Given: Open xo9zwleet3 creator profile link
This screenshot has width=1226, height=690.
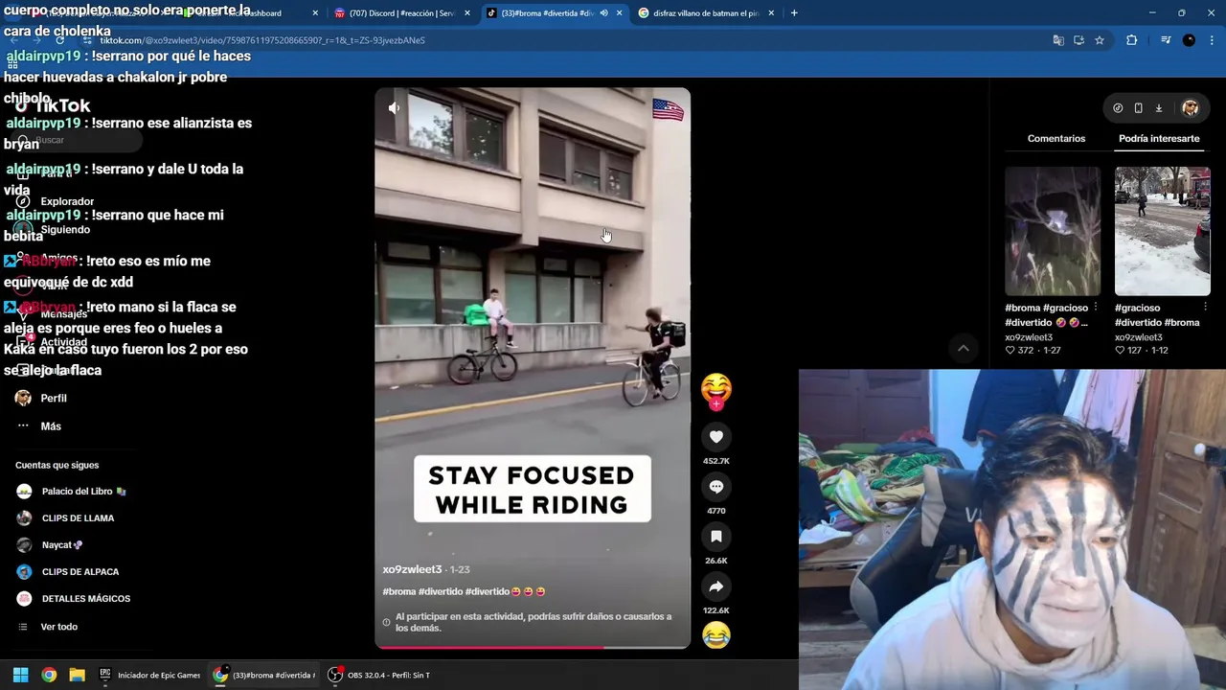Looking at the screenshot, I should (x=412, y=569).
